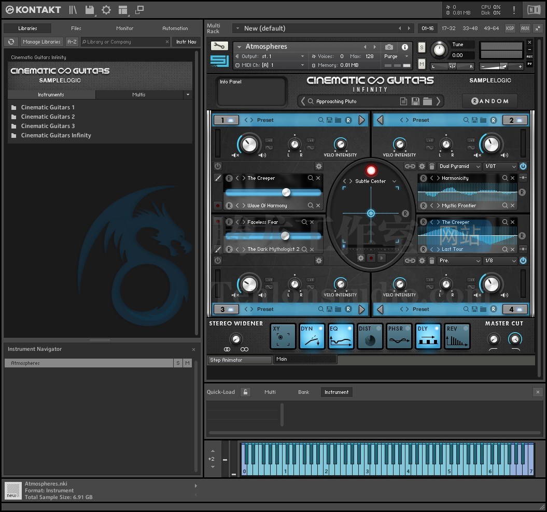Open Step Animator tab

pyautogui.click(x=240, y=360)
